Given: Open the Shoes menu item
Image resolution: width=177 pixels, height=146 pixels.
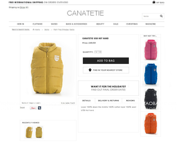Looking at the screenshot, I should (54, 24).
